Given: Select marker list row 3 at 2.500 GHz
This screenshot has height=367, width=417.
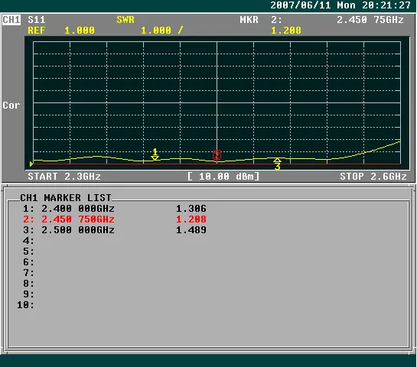Looking at the screenshot, I should coord(114,230).
